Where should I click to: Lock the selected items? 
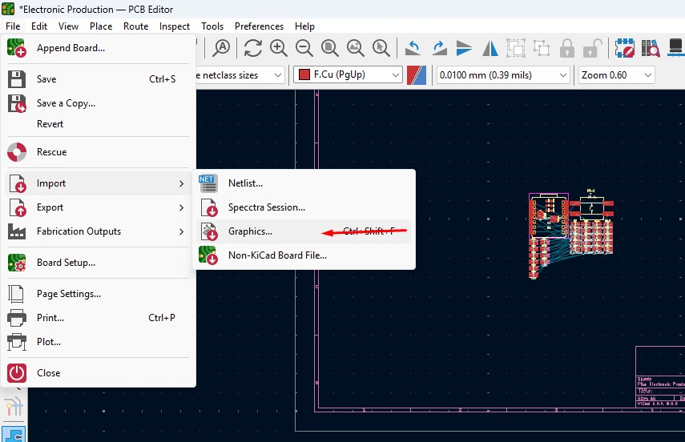point(567,47)
